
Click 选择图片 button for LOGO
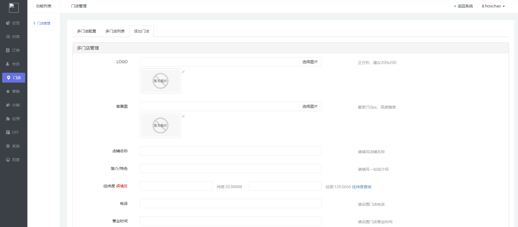tap(310, 62)
